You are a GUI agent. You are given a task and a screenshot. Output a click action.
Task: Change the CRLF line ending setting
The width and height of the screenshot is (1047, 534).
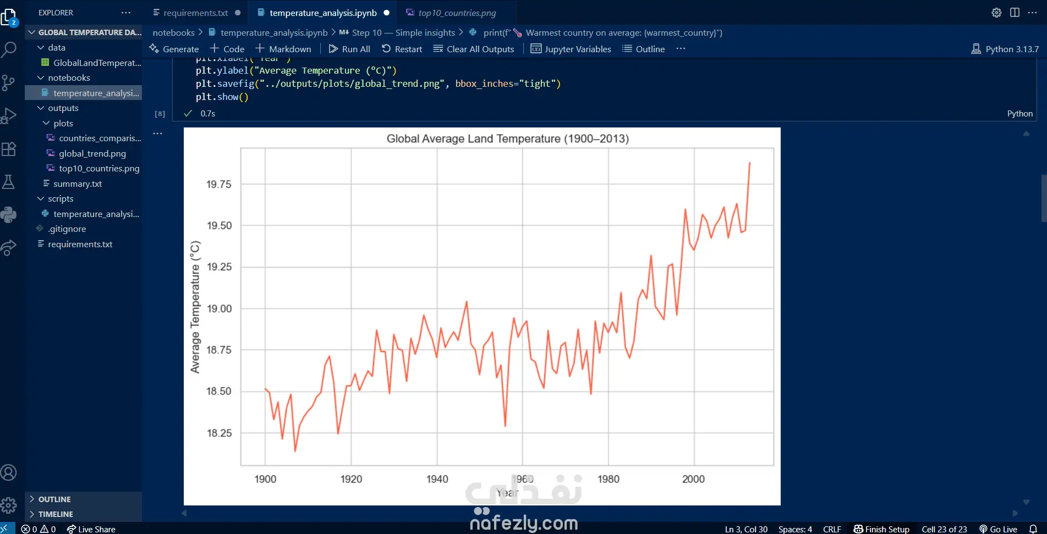pos(832,529)
